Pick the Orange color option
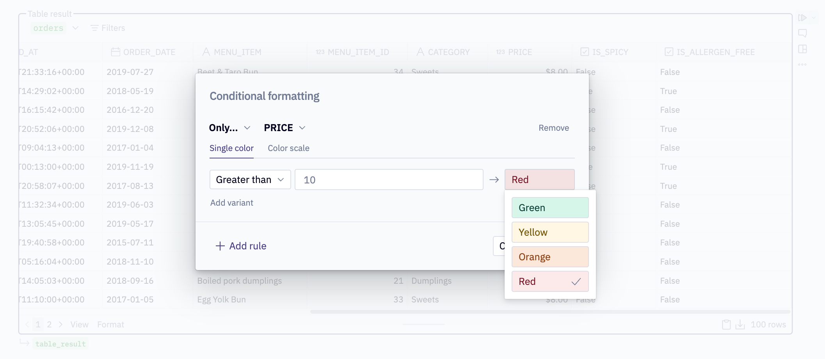This screenshot has width=825, height=359. point(550,257)
